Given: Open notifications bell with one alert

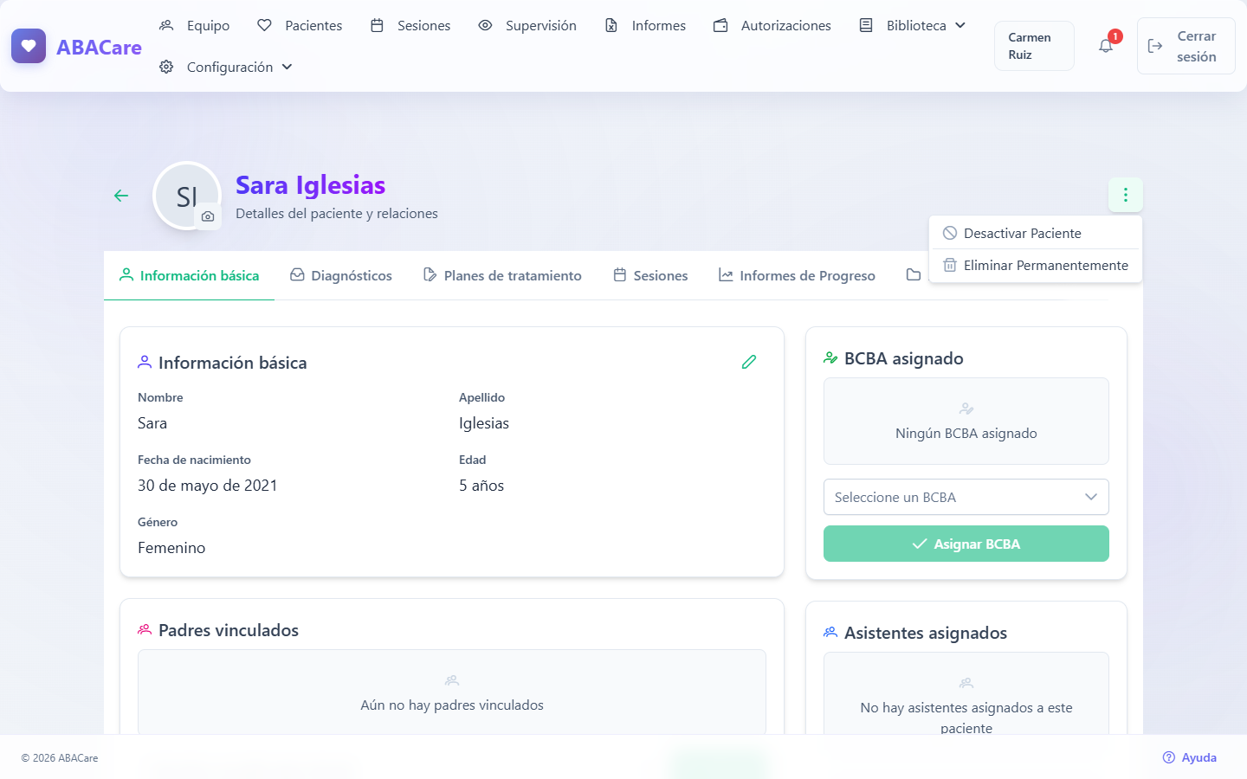Looking at the screenshot, I should click(x=1106, y=46).
